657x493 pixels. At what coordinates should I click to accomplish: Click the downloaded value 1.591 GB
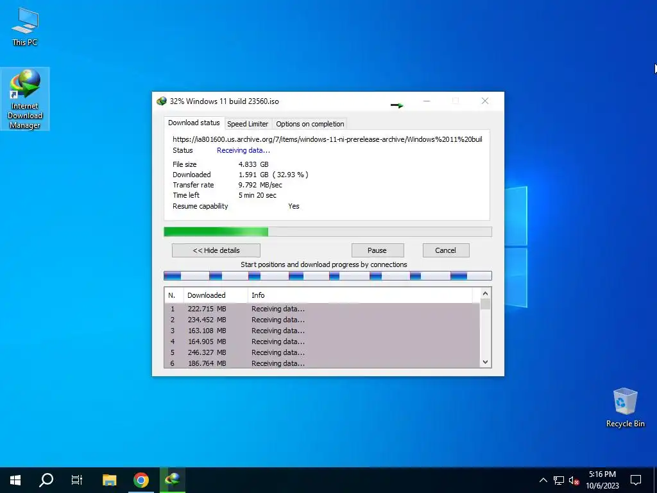coord(253,175)
